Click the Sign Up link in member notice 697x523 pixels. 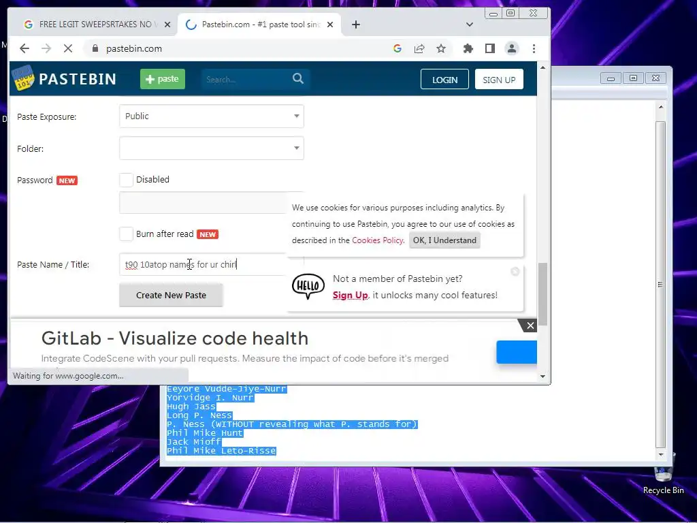coord(351,296)
